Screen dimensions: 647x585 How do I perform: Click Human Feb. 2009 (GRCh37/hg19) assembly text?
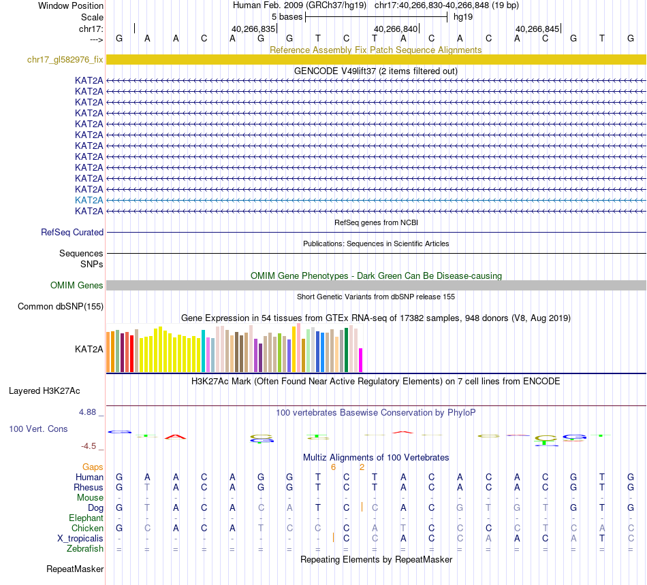pos(300,5)
